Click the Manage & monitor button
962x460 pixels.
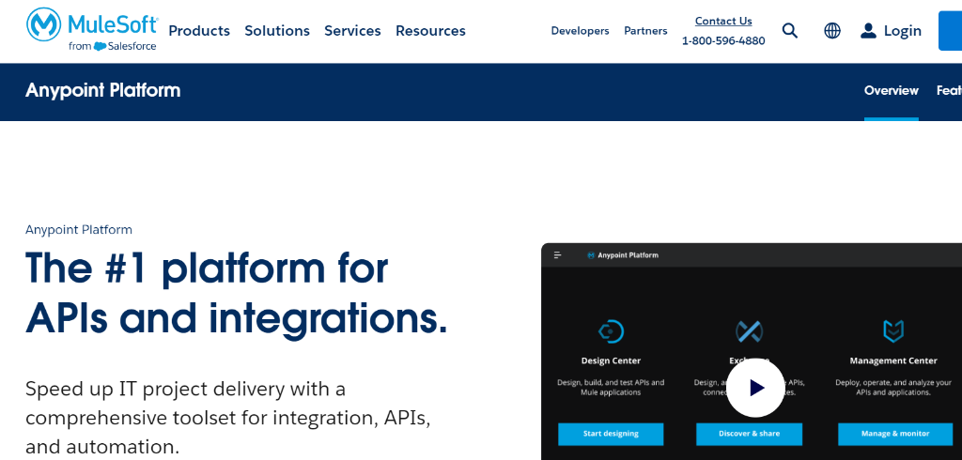coord(895,434)
